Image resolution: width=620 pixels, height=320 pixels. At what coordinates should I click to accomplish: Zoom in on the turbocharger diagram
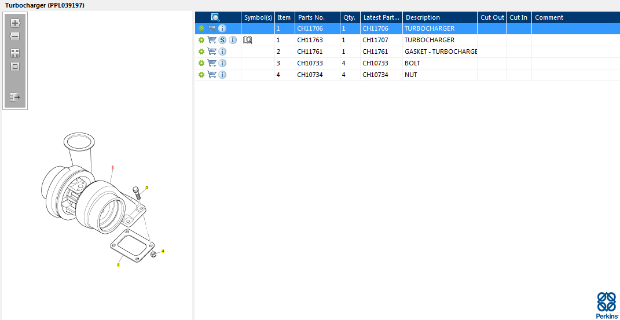(x=15, y=23)
